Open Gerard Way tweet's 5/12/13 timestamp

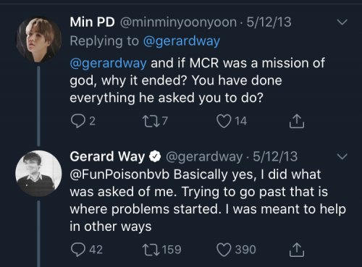[275, 156]
